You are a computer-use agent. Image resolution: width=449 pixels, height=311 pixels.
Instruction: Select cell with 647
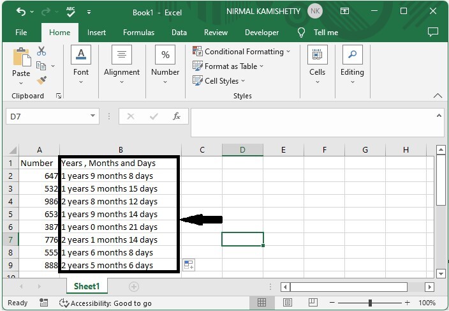tap(40, 176)
